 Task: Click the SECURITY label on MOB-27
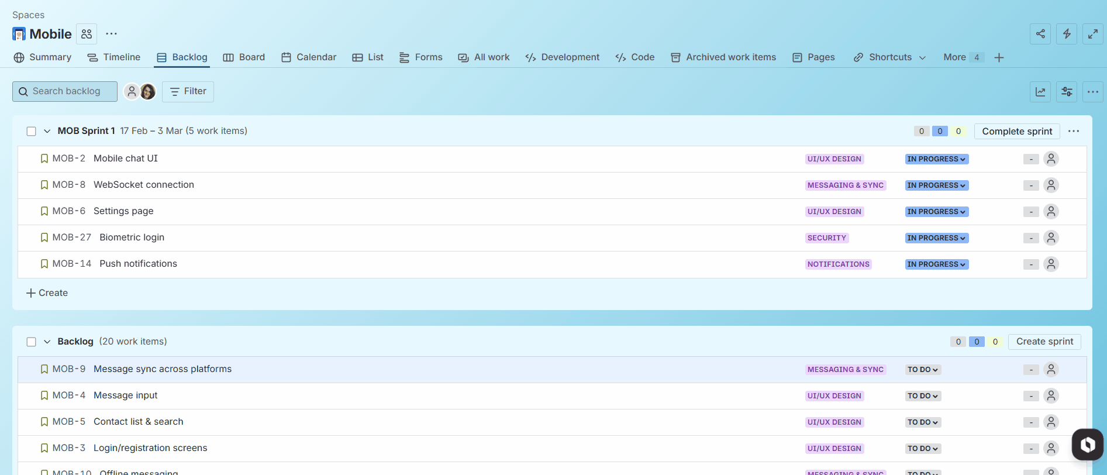(x=827, y=238)
